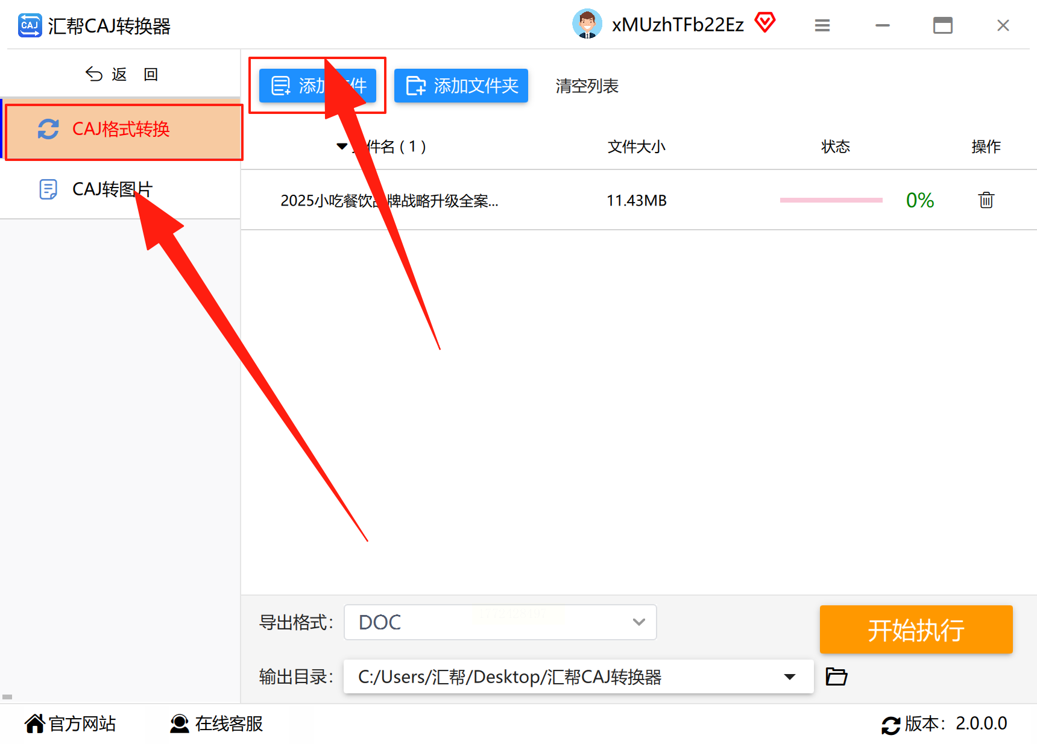The image size is (1037, 744).
Task: Open the hamburger main menu
Action: [x=822, y=25]
